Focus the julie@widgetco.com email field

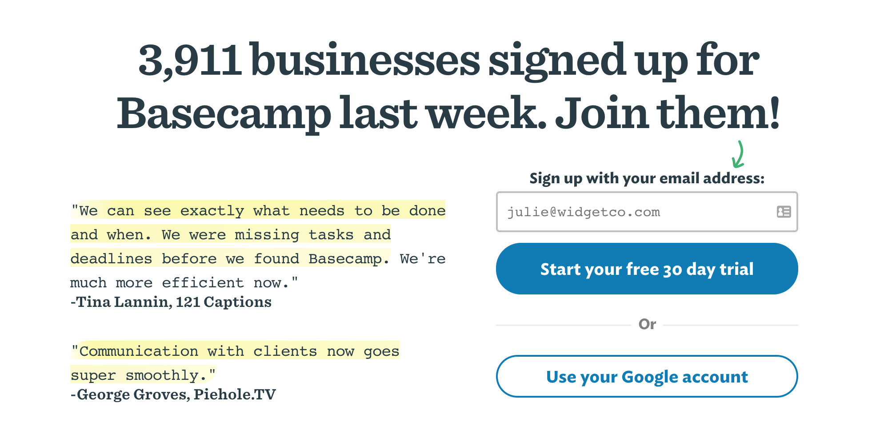click(x=647, y=212)
